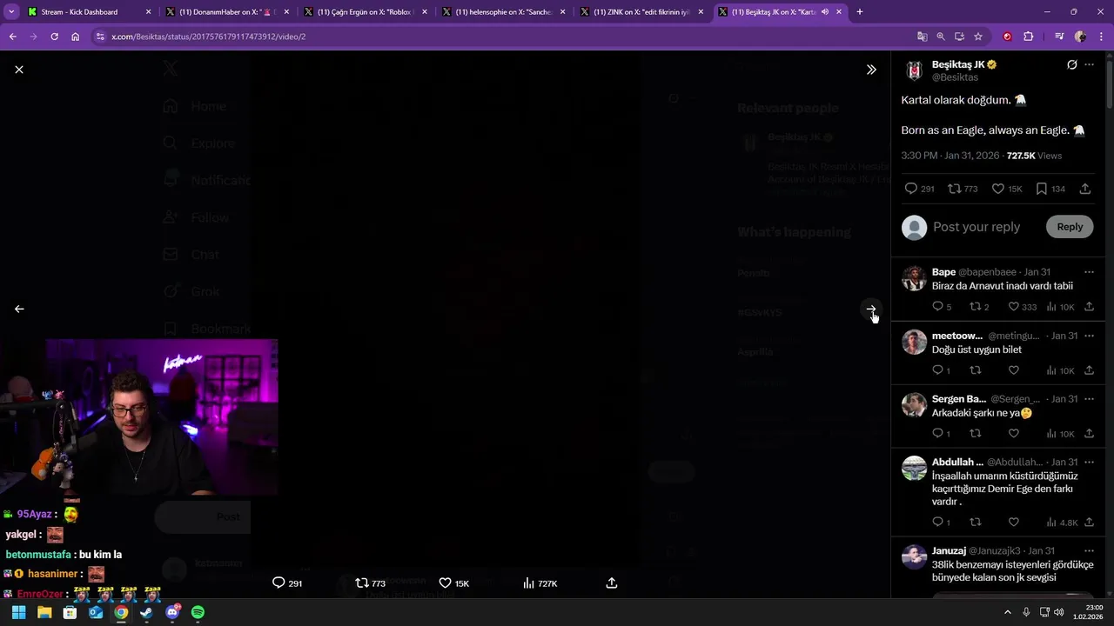Open more options on Sergen Ba...'s reply
1114x626 pixels.
tap(1089, 399)
